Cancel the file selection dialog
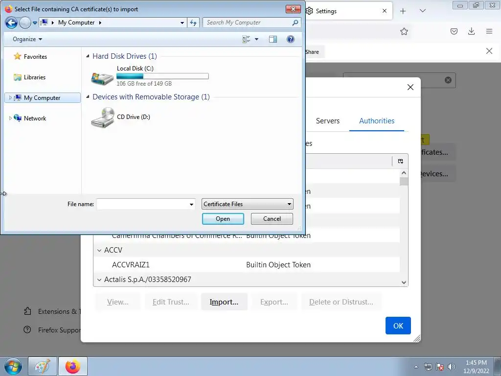The image size is (501, 376). (x=272, y=219)
